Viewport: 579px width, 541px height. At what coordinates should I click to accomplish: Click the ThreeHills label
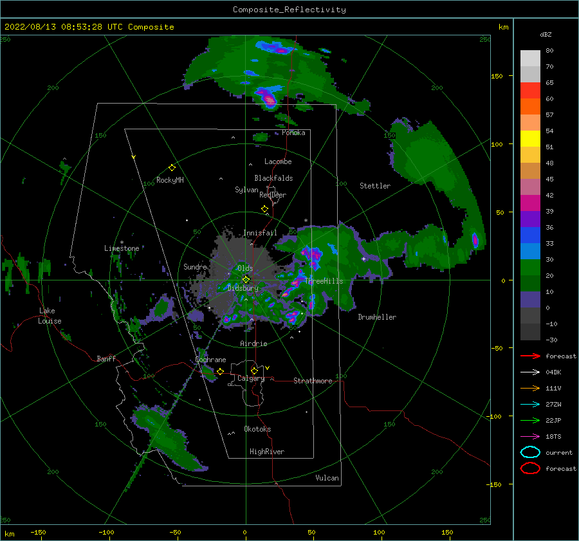pyautogui.click(x=324, y=281)
